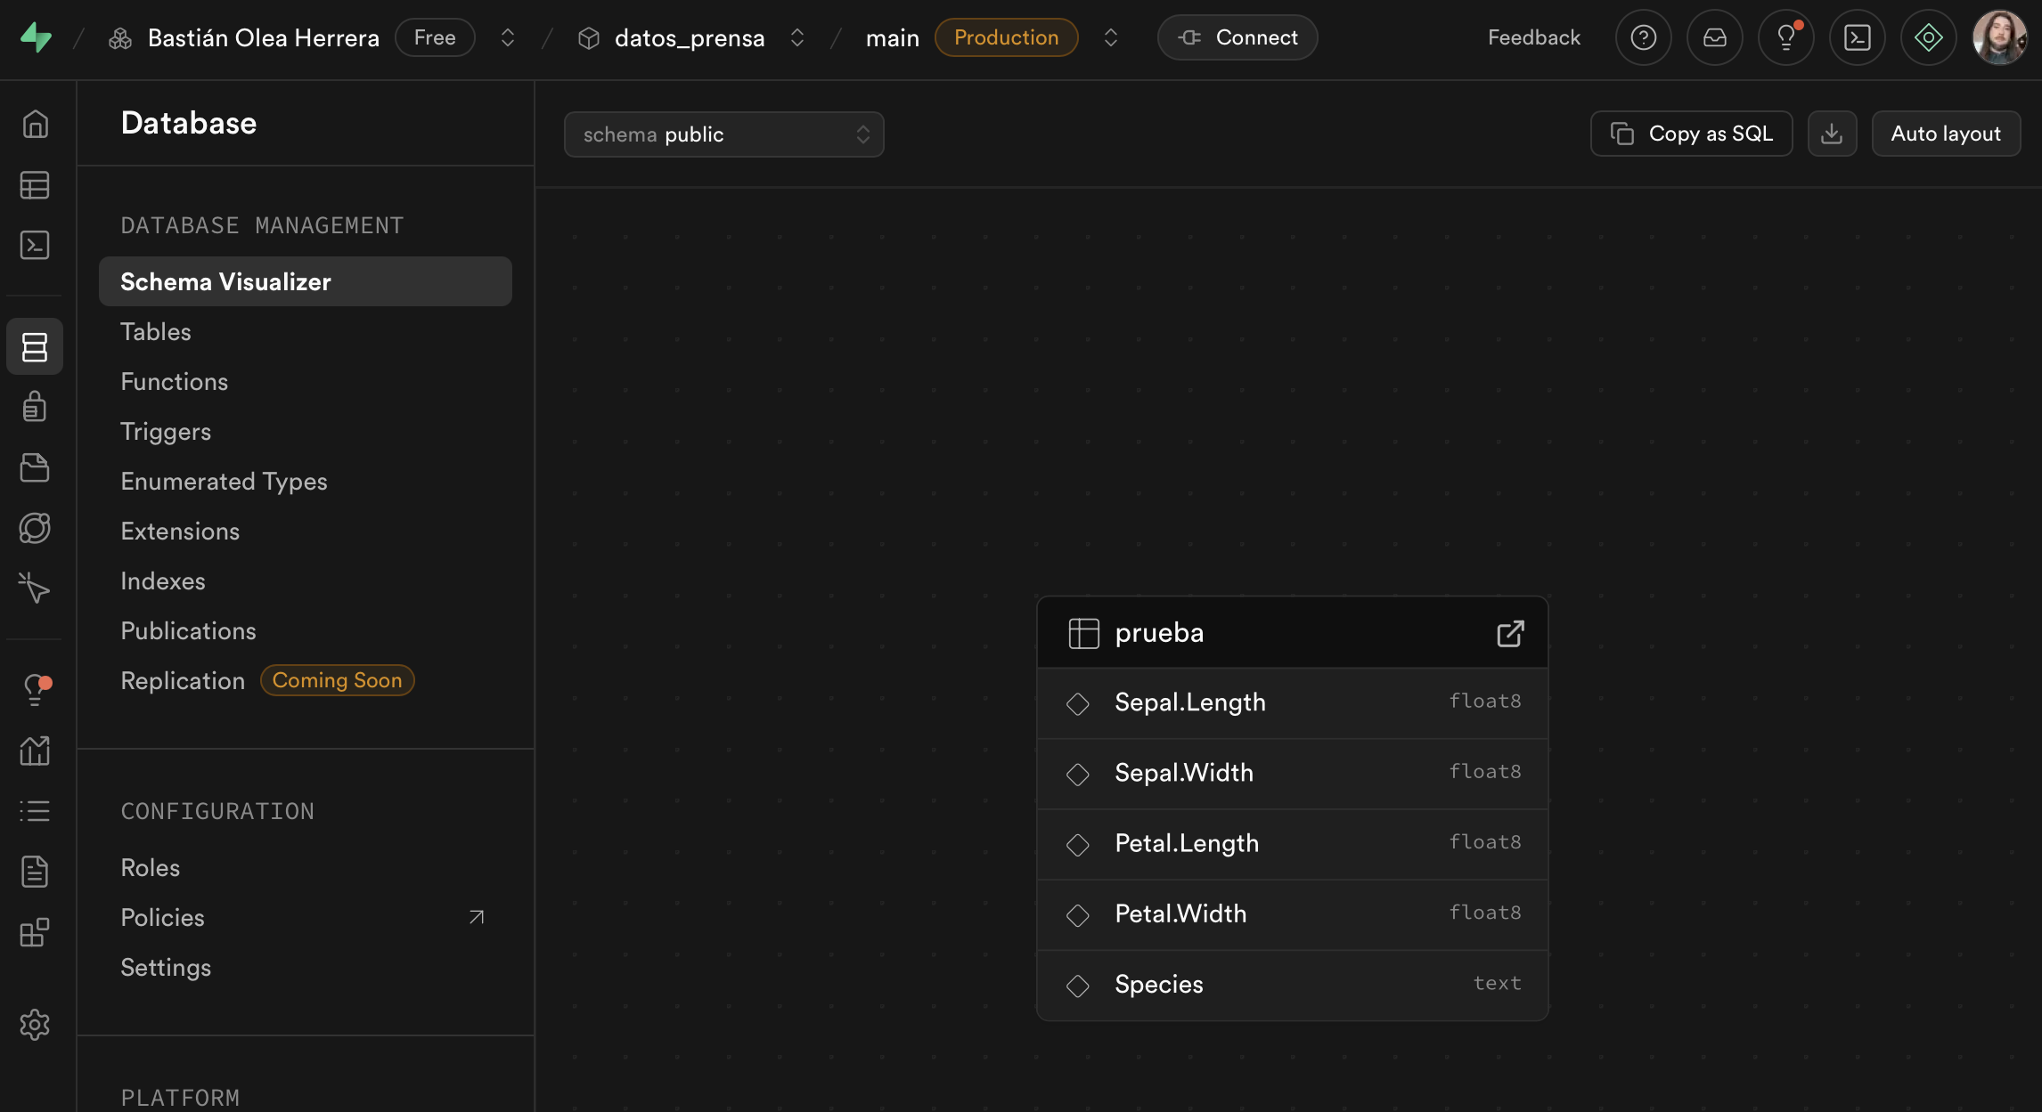The image size is (2042, 1112).
Task: Open the Table Editor sidebar icon
Action: point(35,185)
